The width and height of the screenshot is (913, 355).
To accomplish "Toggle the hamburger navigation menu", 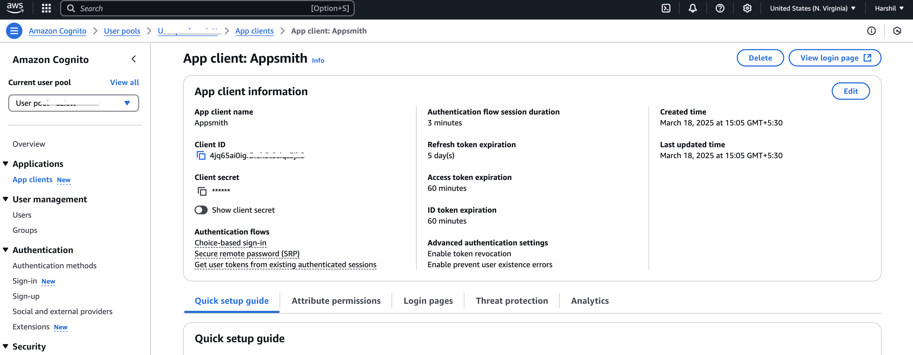I will [x=14, y=31].
